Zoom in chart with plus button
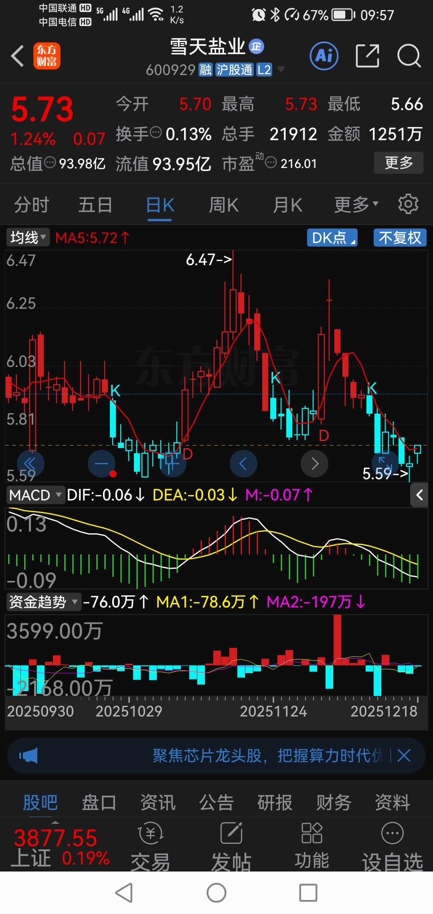Viewport: 433px width, 914px height. [x=172, y=463]
